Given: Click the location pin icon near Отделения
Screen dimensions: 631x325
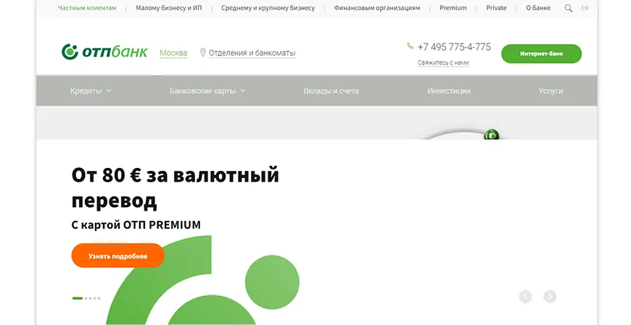Looking at the screenshot, I should tap(203, 53).
